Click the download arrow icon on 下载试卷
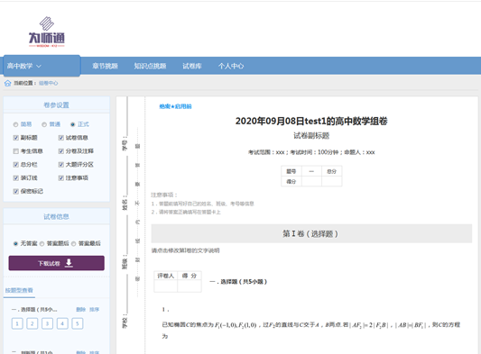 [x=69, y=263]
